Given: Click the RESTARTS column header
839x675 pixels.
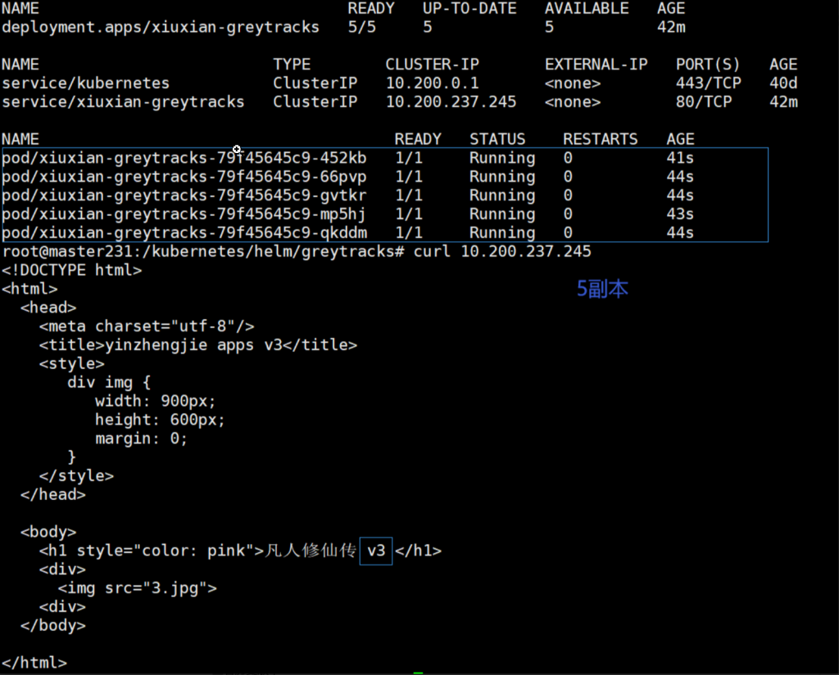Looking at the screenshot, I should click(600, 139).
